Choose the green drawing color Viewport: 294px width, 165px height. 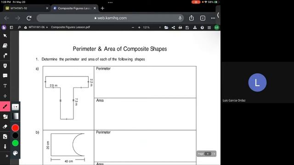pos(15,143)
